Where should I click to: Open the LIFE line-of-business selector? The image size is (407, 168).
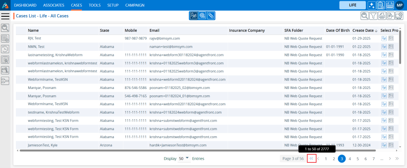pyautogui.click(x=352, y=5)
